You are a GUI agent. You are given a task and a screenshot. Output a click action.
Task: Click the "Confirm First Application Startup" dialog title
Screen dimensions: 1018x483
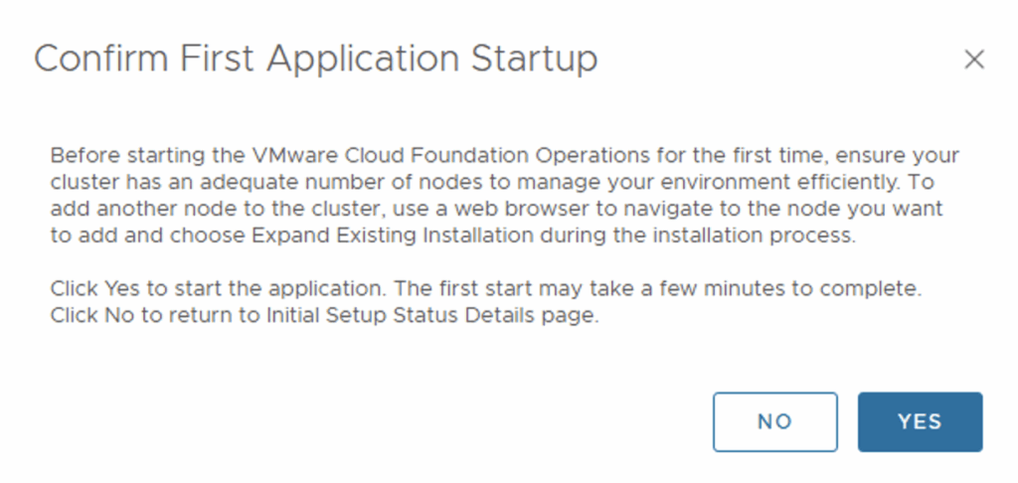pos(316,60)
